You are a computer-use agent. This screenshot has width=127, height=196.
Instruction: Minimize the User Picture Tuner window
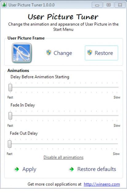pos(97,5)
